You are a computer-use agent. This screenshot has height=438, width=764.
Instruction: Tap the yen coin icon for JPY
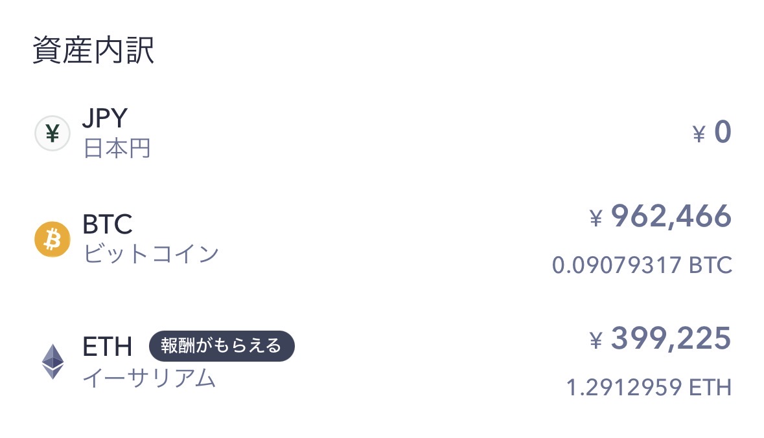click(52, 134)
